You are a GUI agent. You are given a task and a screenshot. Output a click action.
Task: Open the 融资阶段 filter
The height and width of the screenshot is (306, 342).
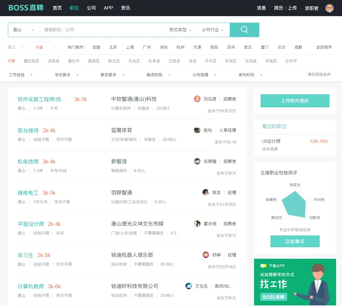(x=158, y=75)
